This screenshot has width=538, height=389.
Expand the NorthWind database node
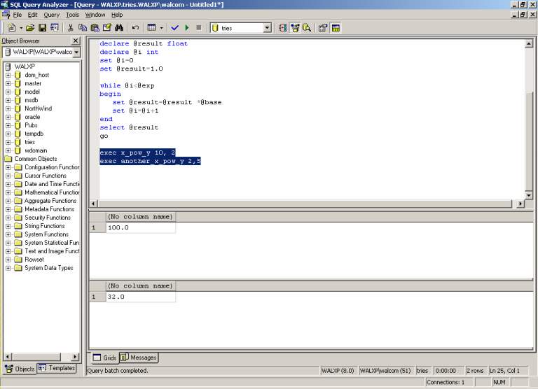8,108
